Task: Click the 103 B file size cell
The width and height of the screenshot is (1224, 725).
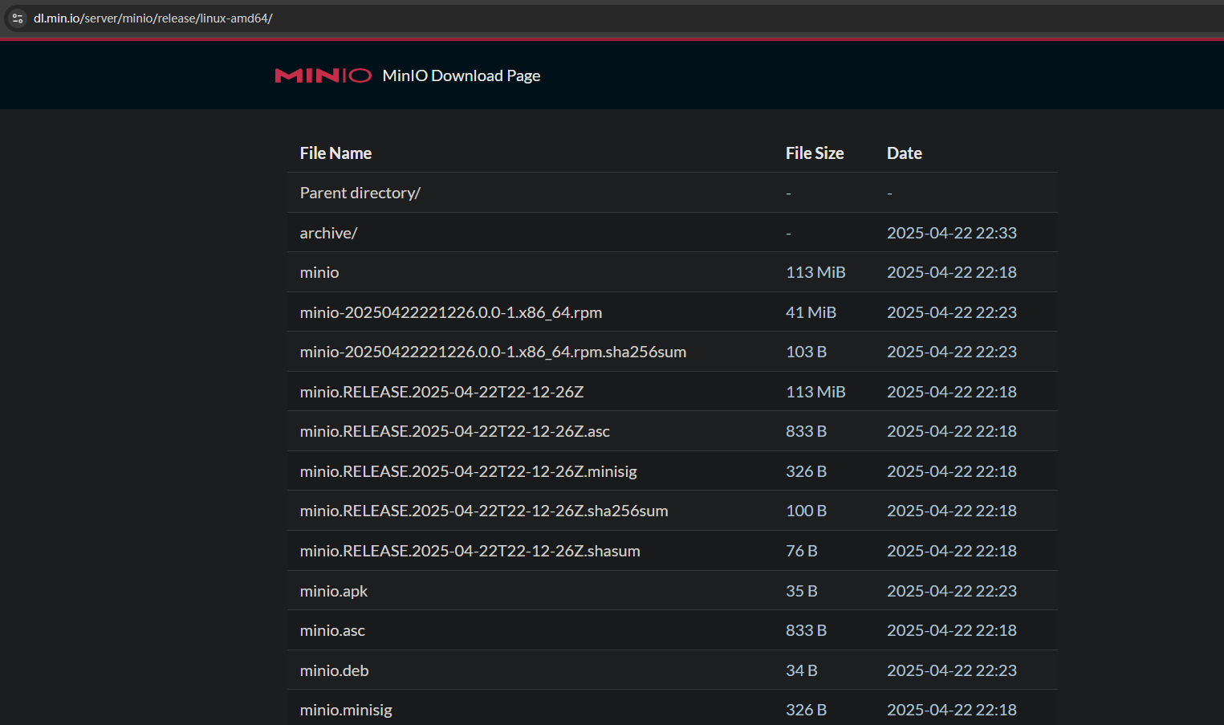Action: pyautogui.click(x=806, y=352)
